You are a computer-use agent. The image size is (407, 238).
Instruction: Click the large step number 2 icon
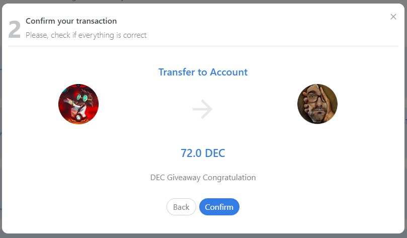point(14,30)
